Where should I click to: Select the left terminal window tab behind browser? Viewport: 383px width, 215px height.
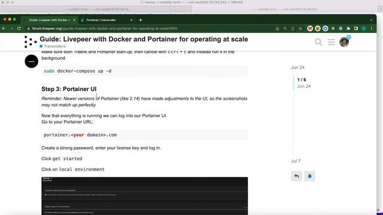click(x=96, y=9)
